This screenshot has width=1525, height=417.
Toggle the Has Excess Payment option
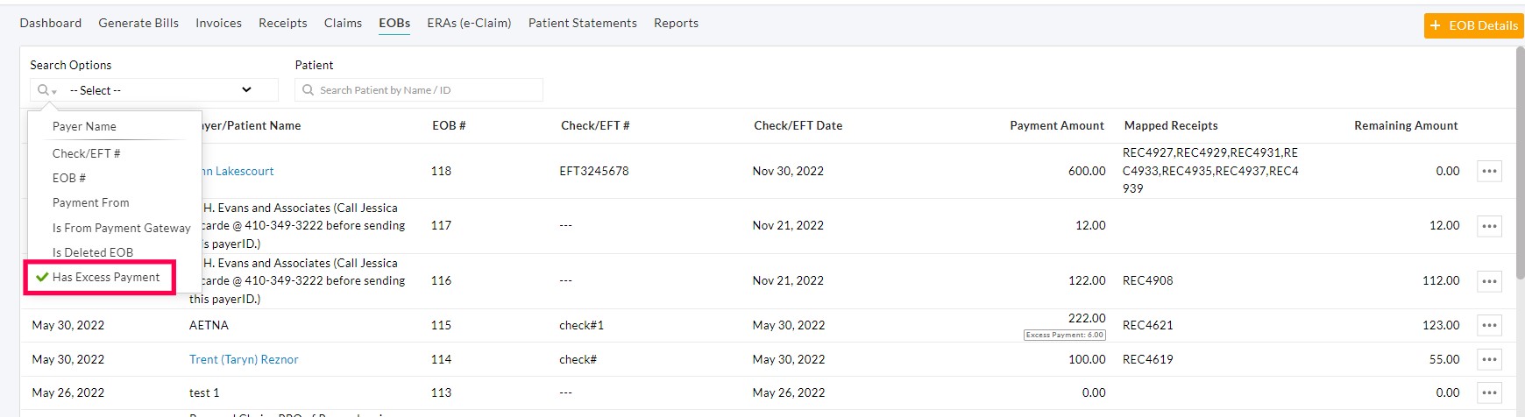(105, 277)
